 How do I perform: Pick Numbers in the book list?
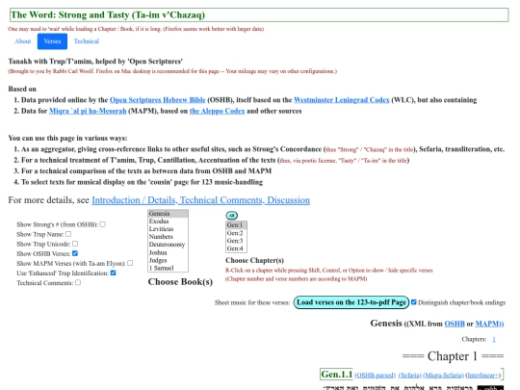pyautogui.click(x=168, y=237)
